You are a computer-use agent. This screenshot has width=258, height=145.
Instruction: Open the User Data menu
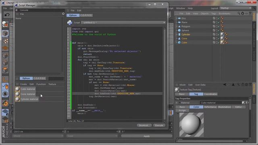(x=200, y=85)
